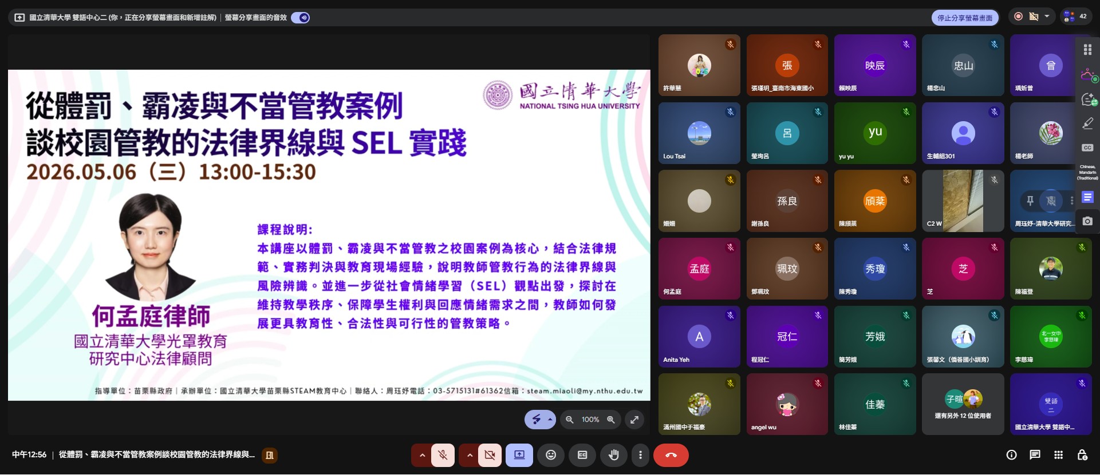The width and height of the screenshot is (1100, 475).
Task: Turn on the camera
Action: point(490,456)
